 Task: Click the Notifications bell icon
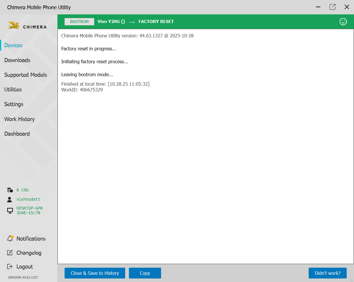coord(10,238)
